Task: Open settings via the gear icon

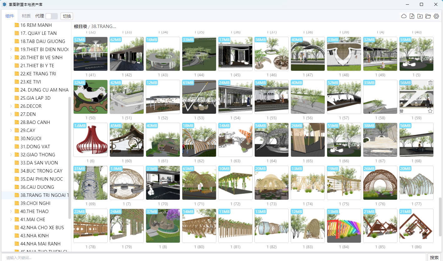Action: 436,16
